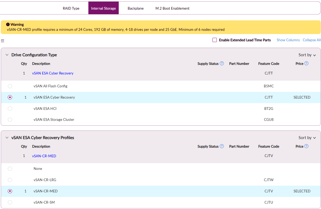Click feature code CGU8
The width and height of the screenshot is (321, 209).
[269, 120]
